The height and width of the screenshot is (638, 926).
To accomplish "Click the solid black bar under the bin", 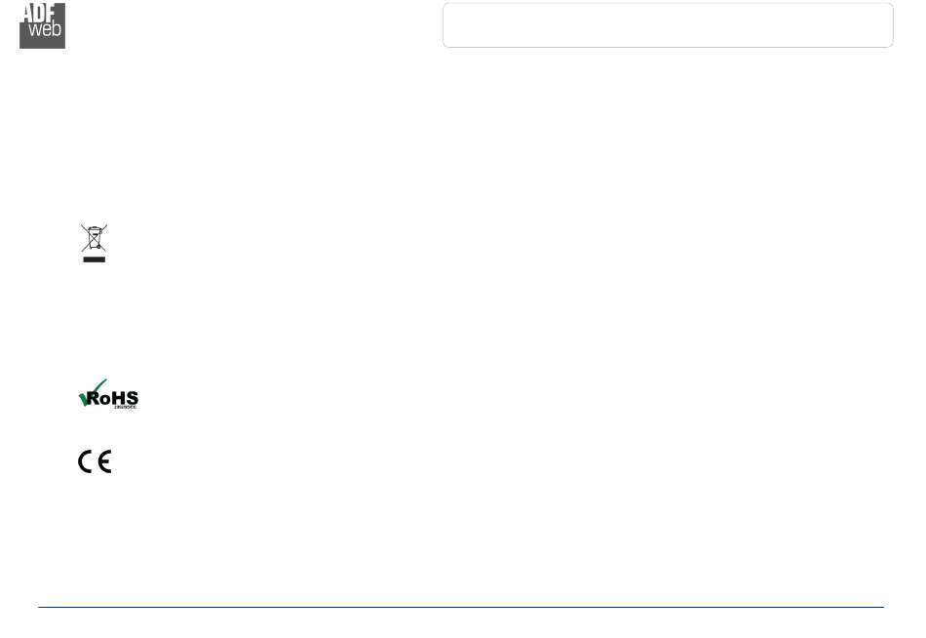I will click(x=94, y=259).
